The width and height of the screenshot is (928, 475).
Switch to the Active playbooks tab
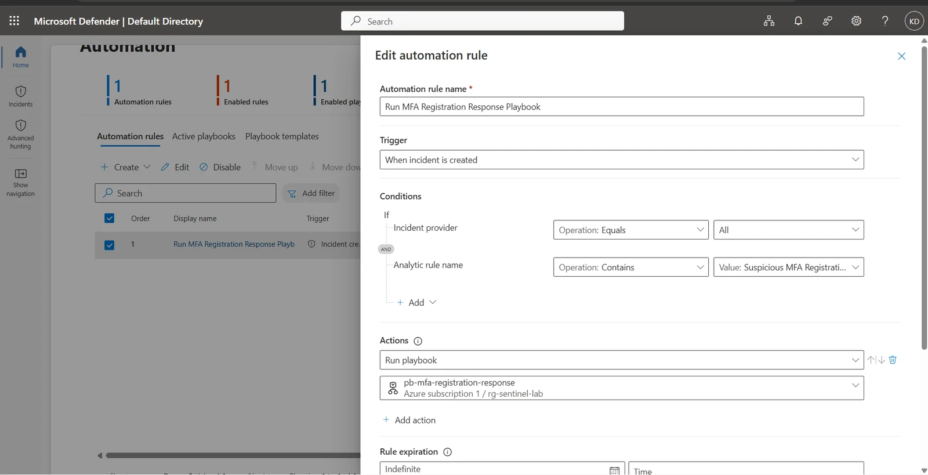204,136
